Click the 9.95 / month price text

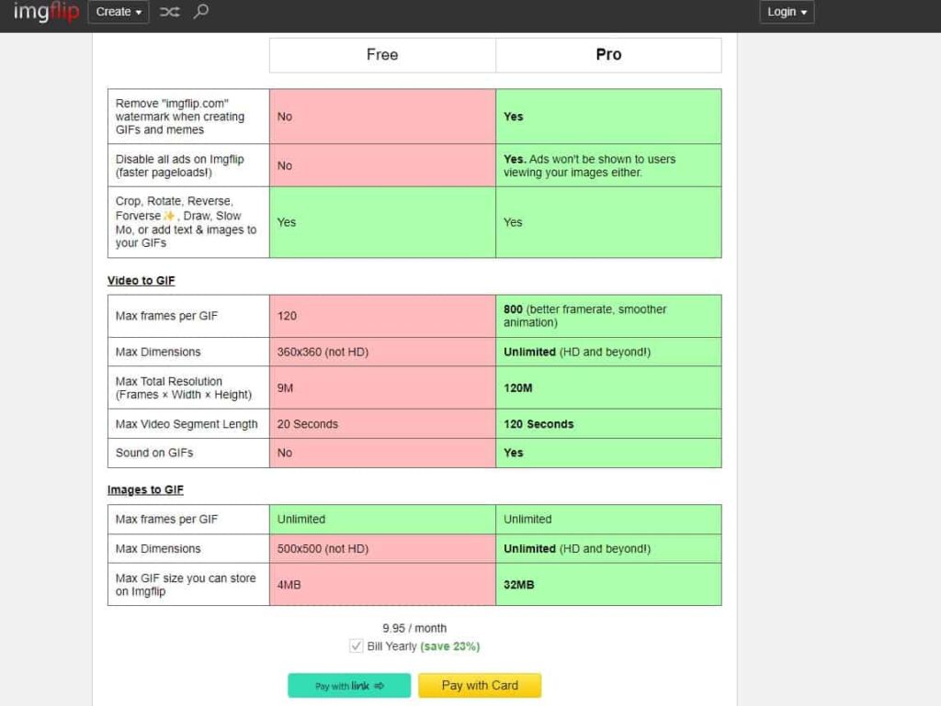(414, 628)
